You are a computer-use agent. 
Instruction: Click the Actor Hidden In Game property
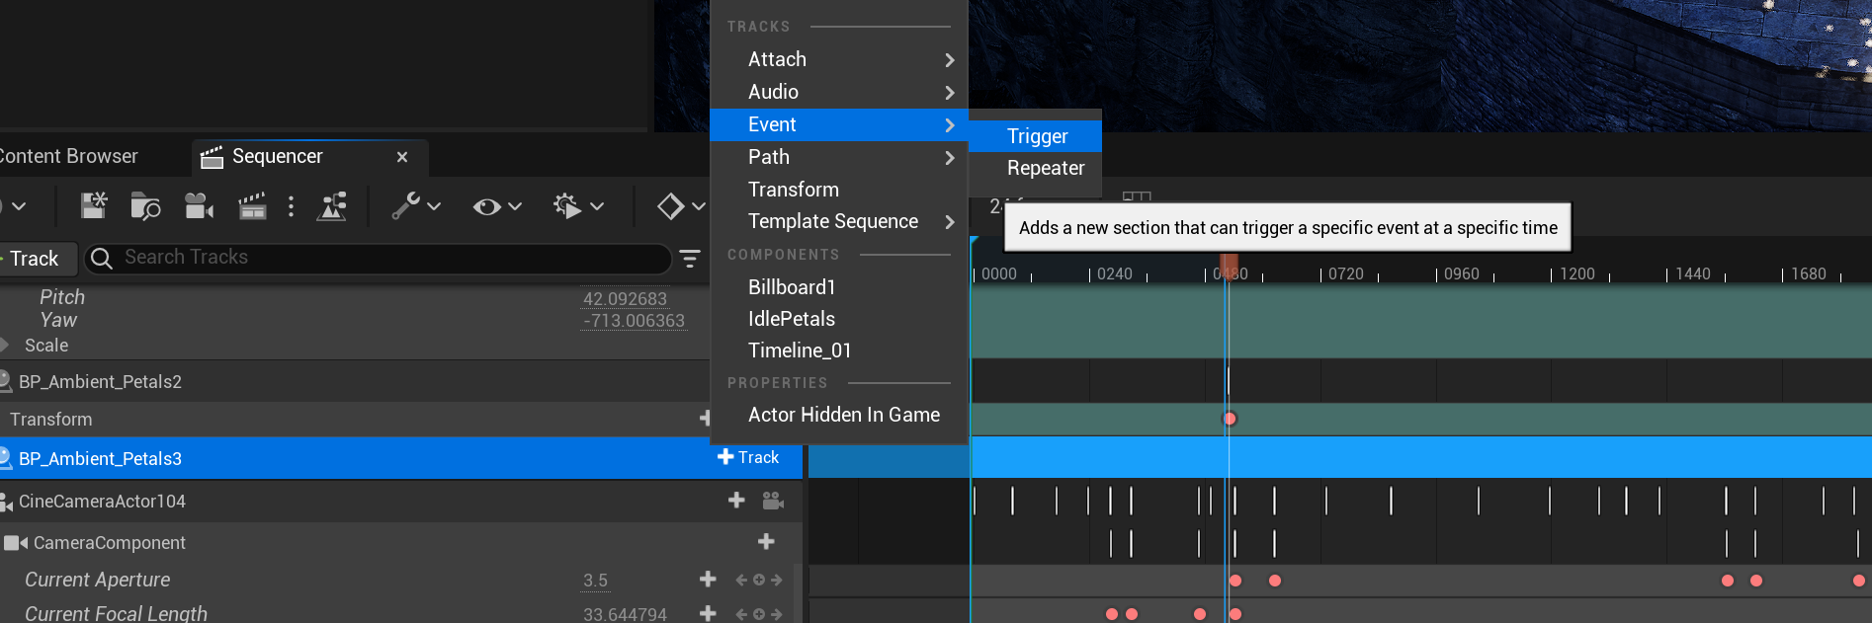tap(843, 415)
